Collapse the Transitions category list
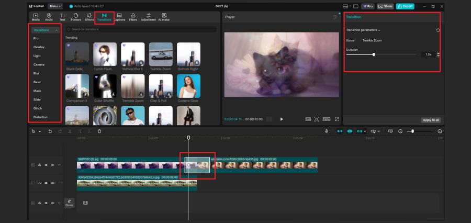 55,30
